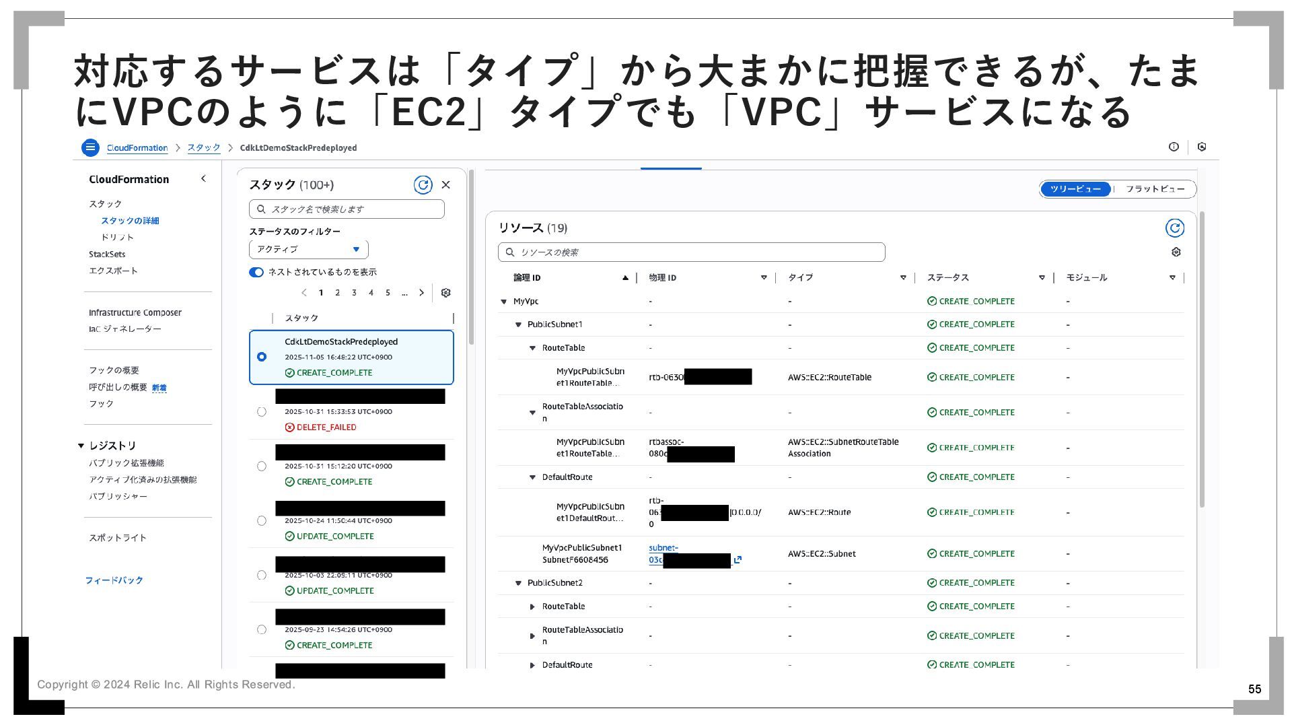Toggle the show nested stacks switch
The width and height of the screenshot is (1292, 727).
tap(256, 272)
